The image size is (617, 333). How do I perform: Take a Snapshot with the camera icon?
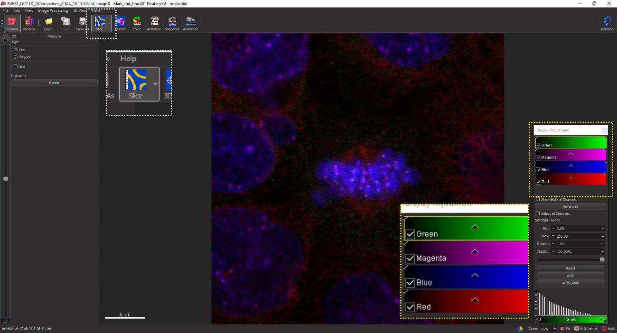172,23
